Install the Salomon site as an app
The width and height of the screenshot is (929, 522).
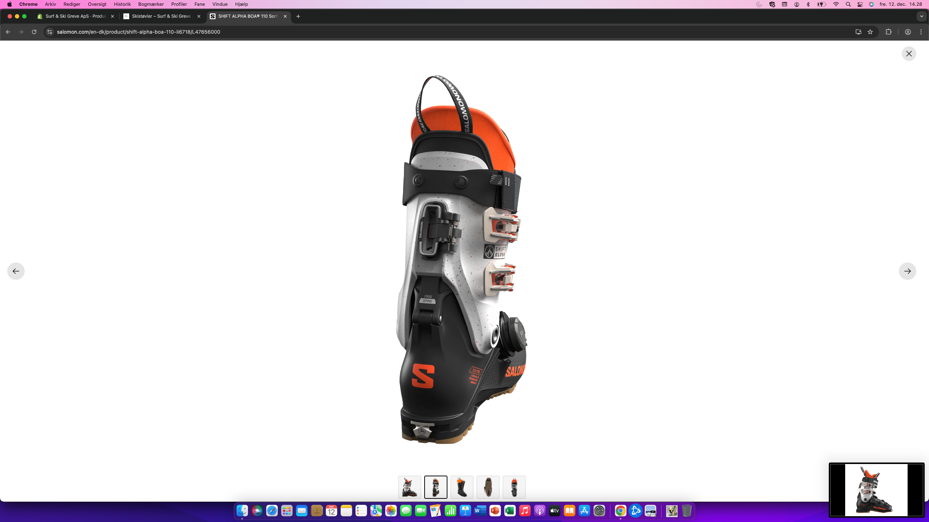coord(858,32)
